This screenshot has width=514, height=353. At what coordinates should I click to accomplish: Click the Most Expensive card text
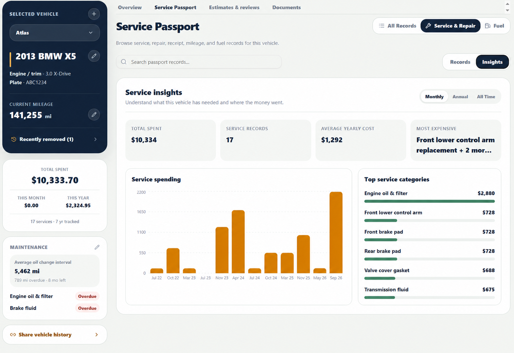[456, 145]
